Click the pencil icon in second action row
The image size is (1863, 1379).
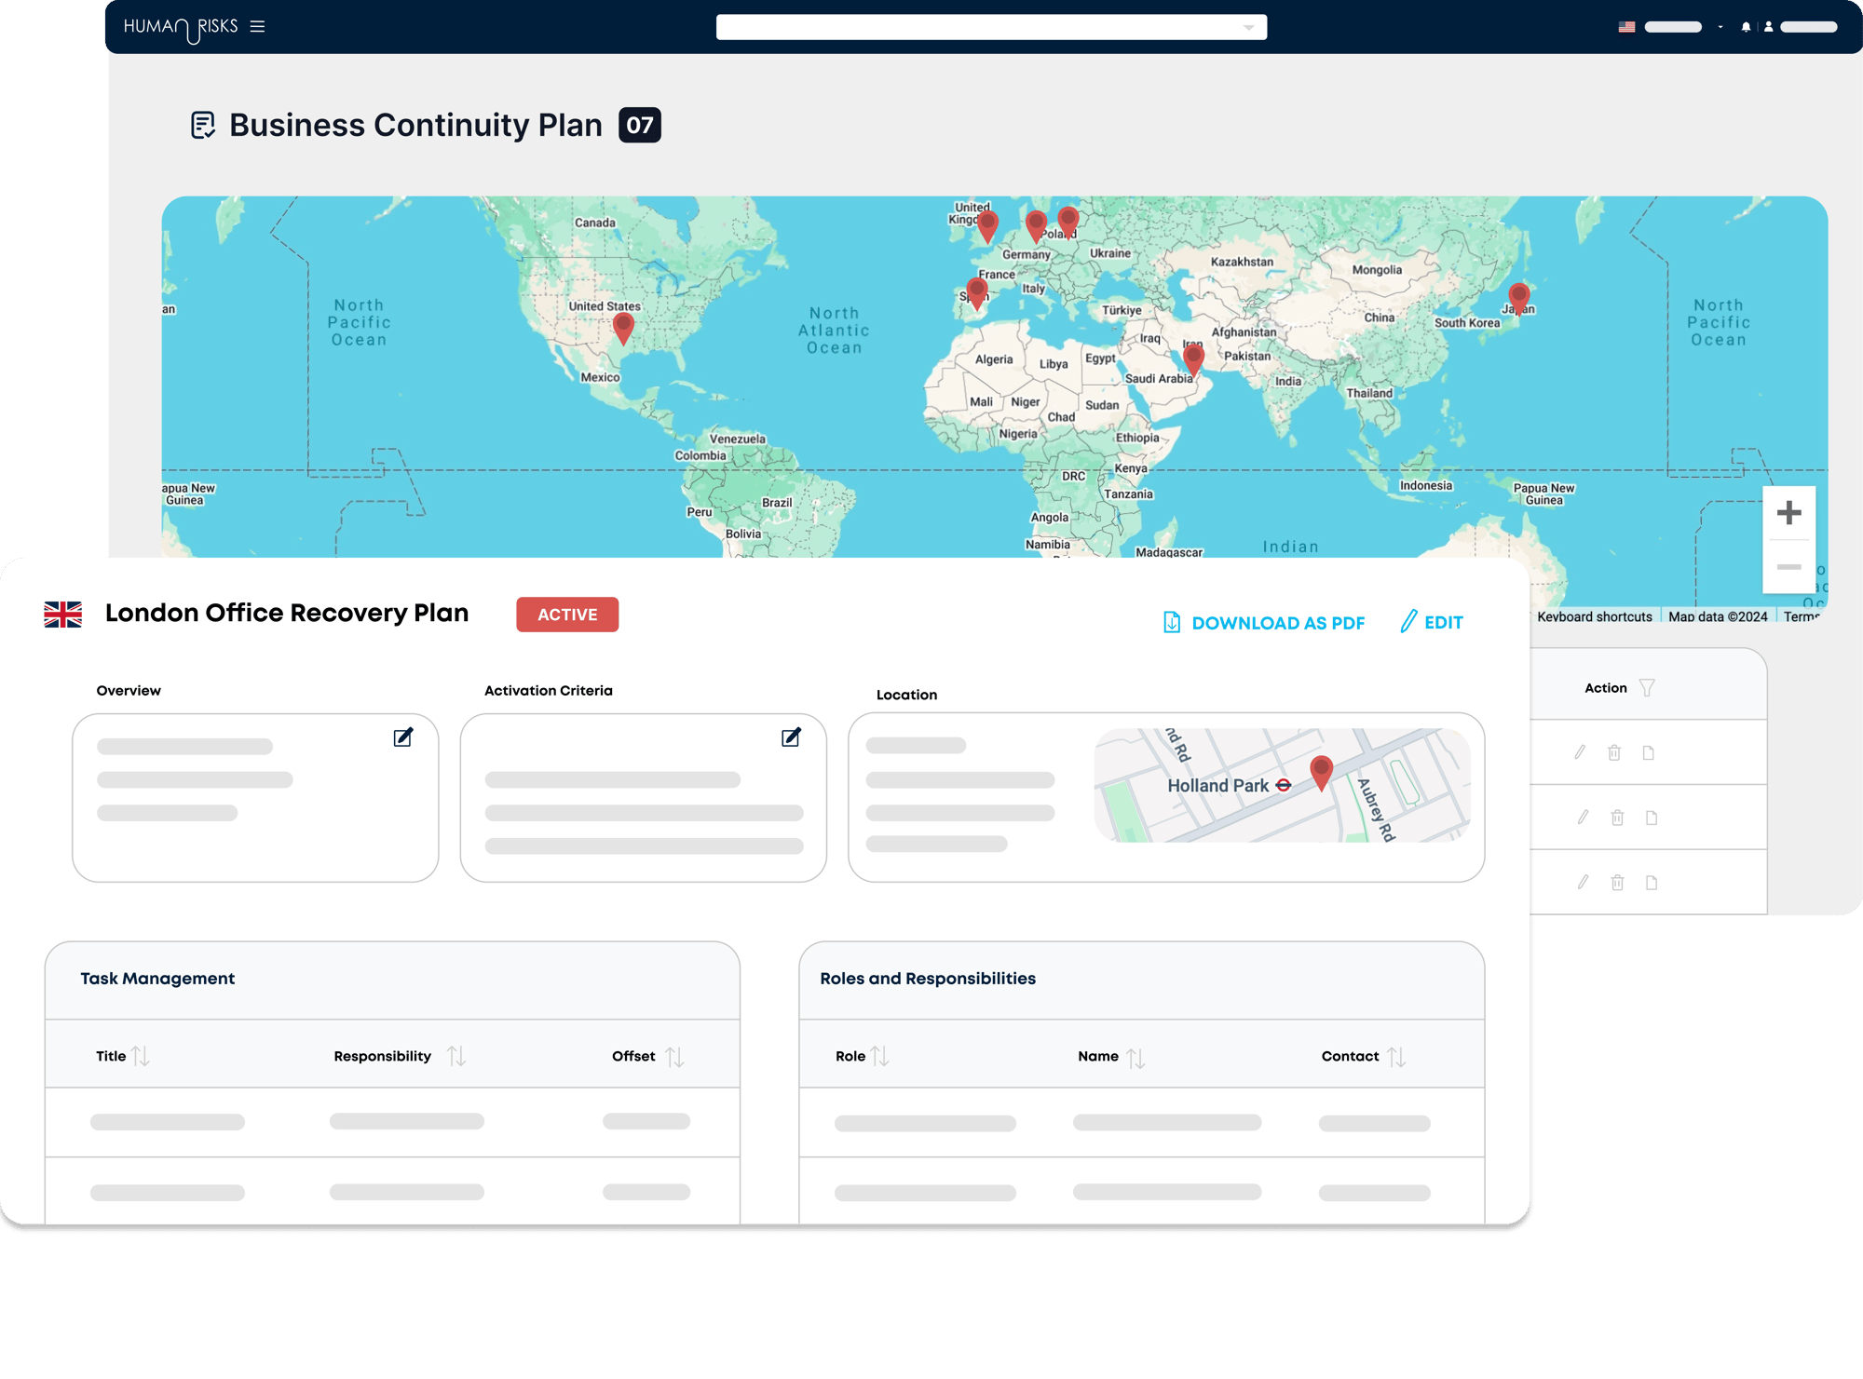point(1583,818)
